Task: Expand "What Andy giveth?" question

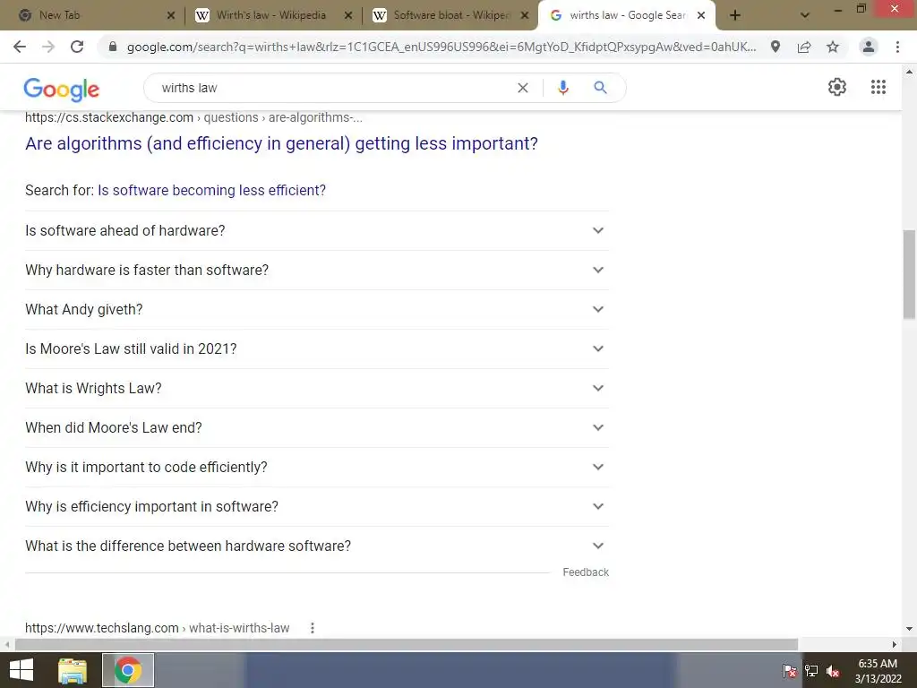Action: pyautogui.click(x=316, y=309)
